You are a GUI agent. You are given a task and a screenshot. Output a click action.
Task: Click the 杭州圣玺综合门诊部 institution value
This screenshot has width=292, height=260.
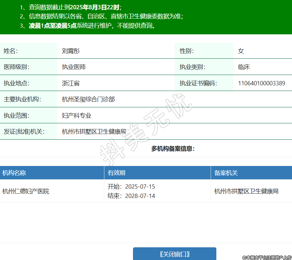point(88,99)
